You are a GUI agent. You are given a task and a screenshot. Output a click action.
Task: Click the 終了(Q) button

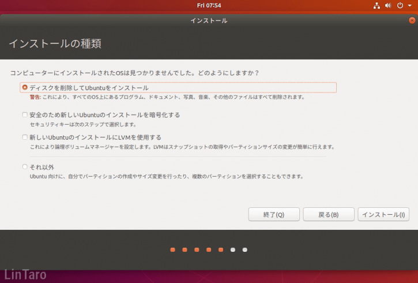coord(274,214)
